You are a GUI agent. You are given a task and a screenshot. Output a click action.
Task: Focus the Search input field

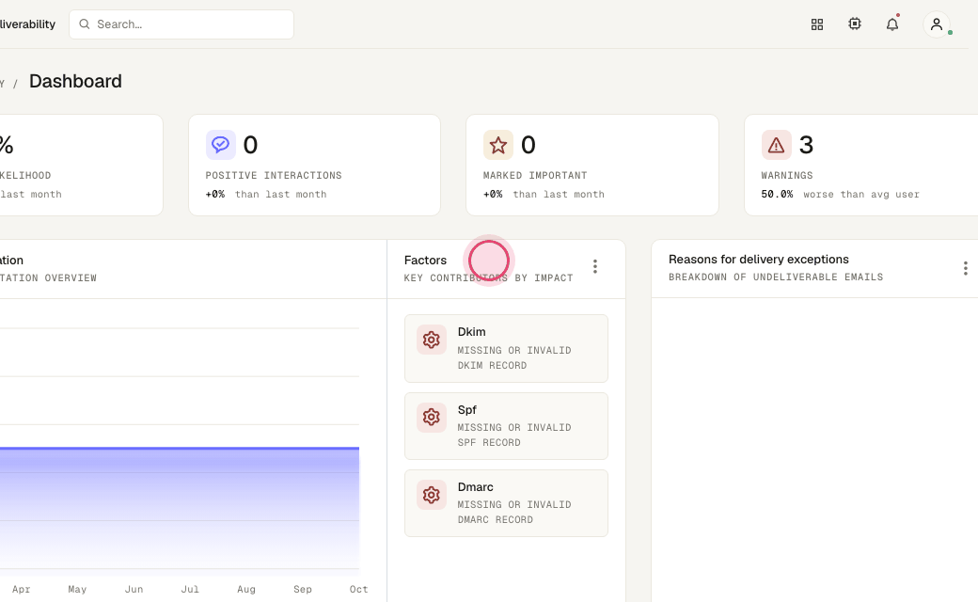pyautogui.click(x=181, y=24)
